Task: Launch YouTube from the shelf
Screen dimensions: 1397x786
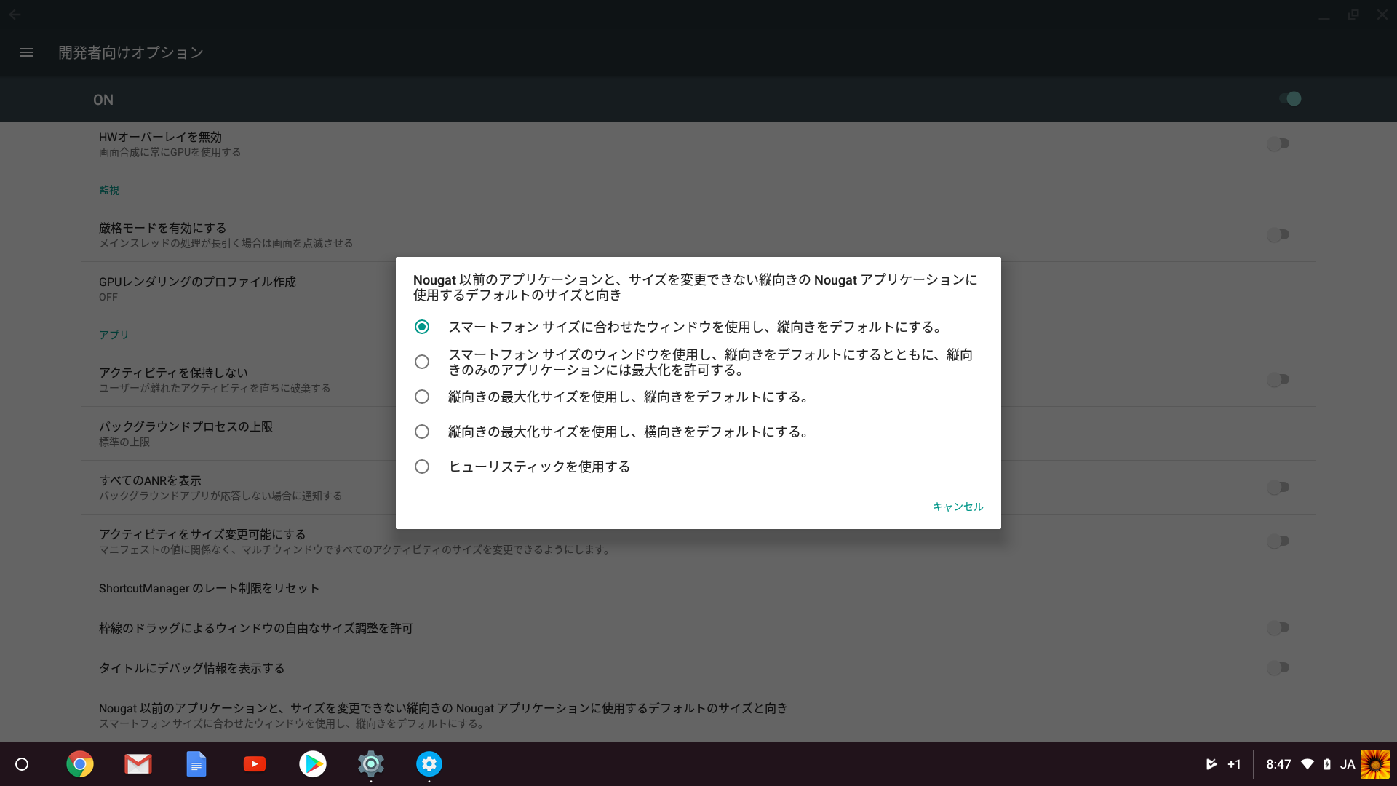Action: [x=255, y=763]
